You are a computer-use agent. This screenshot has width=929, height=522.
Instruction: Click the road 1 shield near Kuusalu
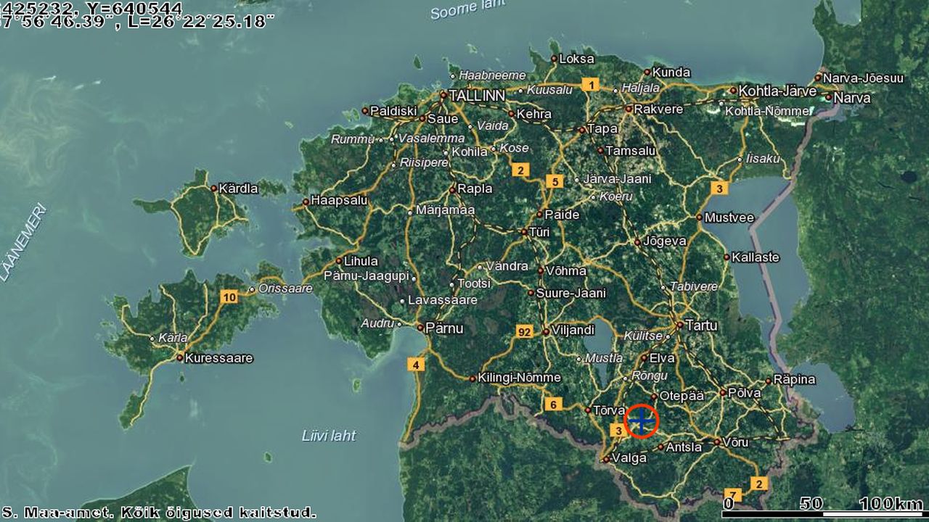[590, 85]
